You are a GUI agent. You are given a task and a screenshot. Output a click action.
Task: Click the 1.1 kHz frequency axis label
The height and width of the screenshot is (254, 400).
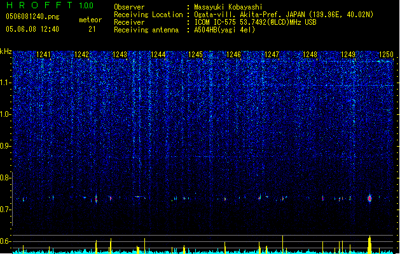click(6, 83)
